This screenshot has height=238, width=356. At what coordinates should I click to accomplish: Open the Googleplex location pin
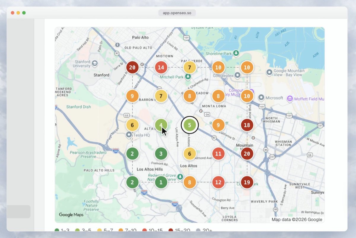(237, 75)
